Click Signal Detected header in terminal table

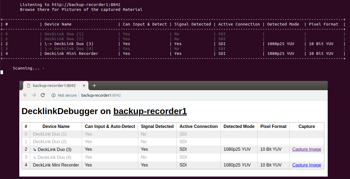point(193,24)
